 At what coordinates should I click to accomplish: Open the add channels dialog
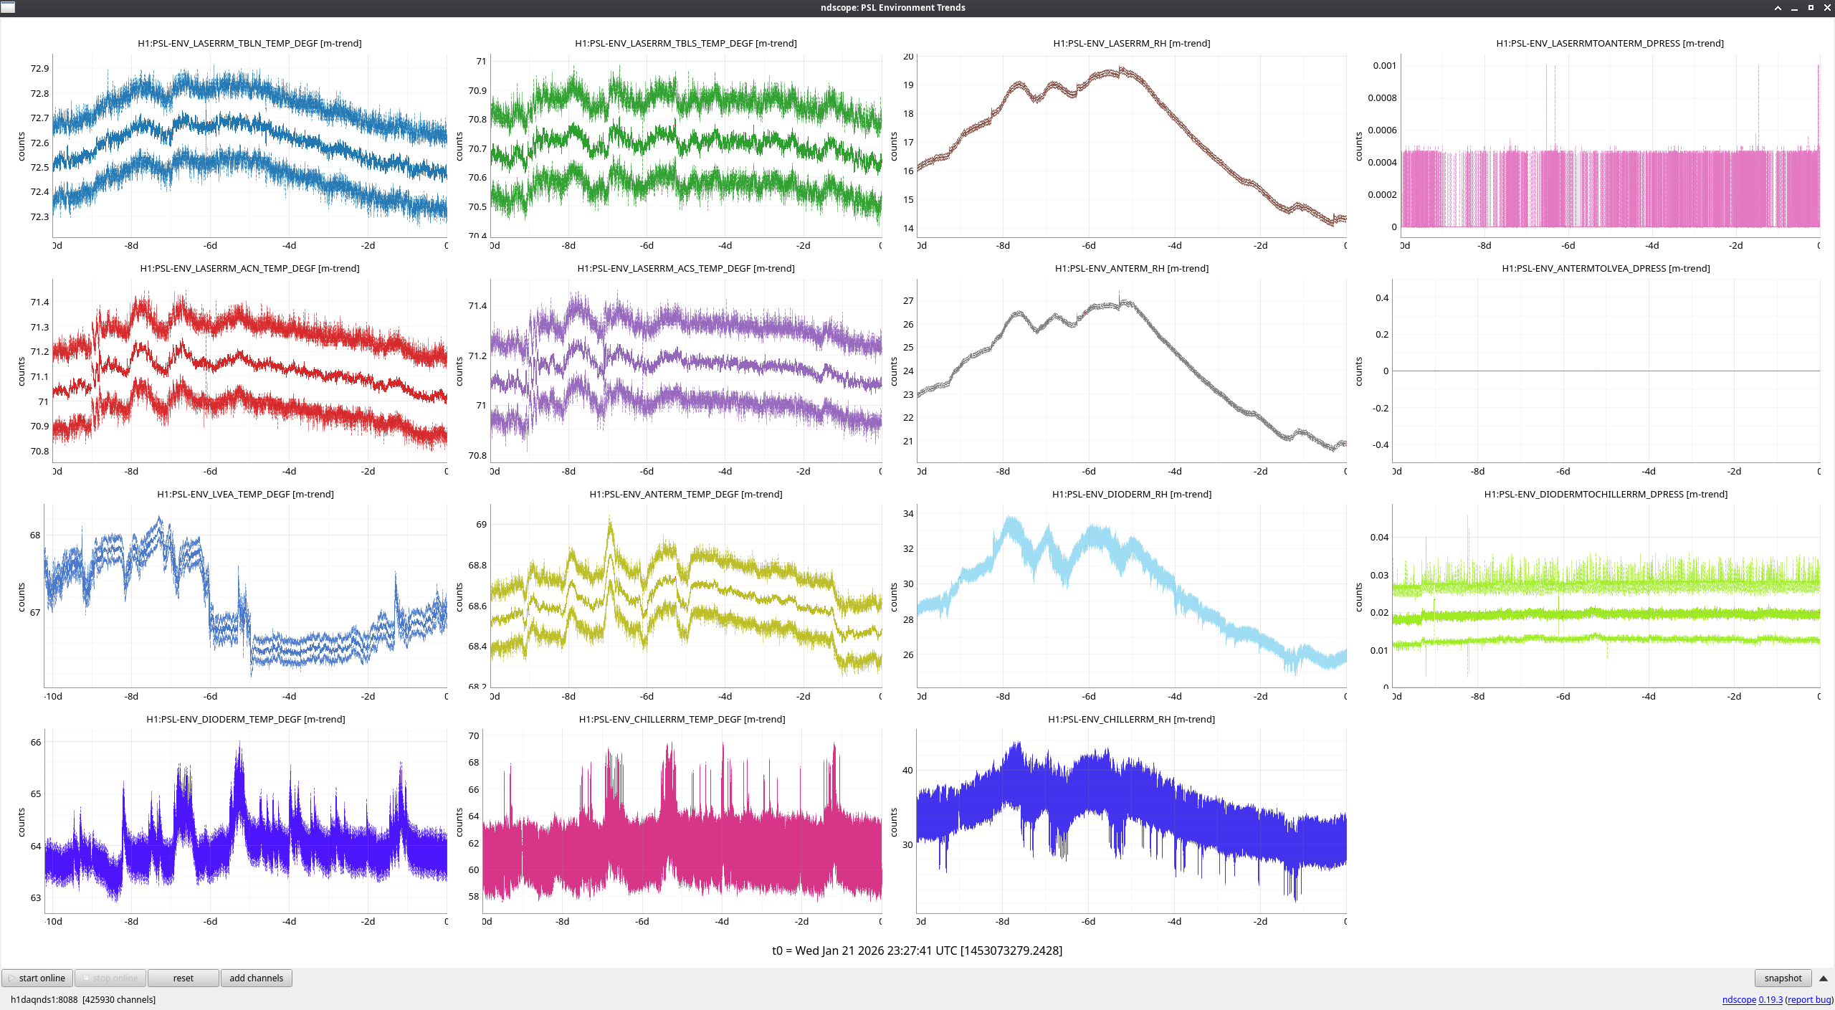pos(256,978)
